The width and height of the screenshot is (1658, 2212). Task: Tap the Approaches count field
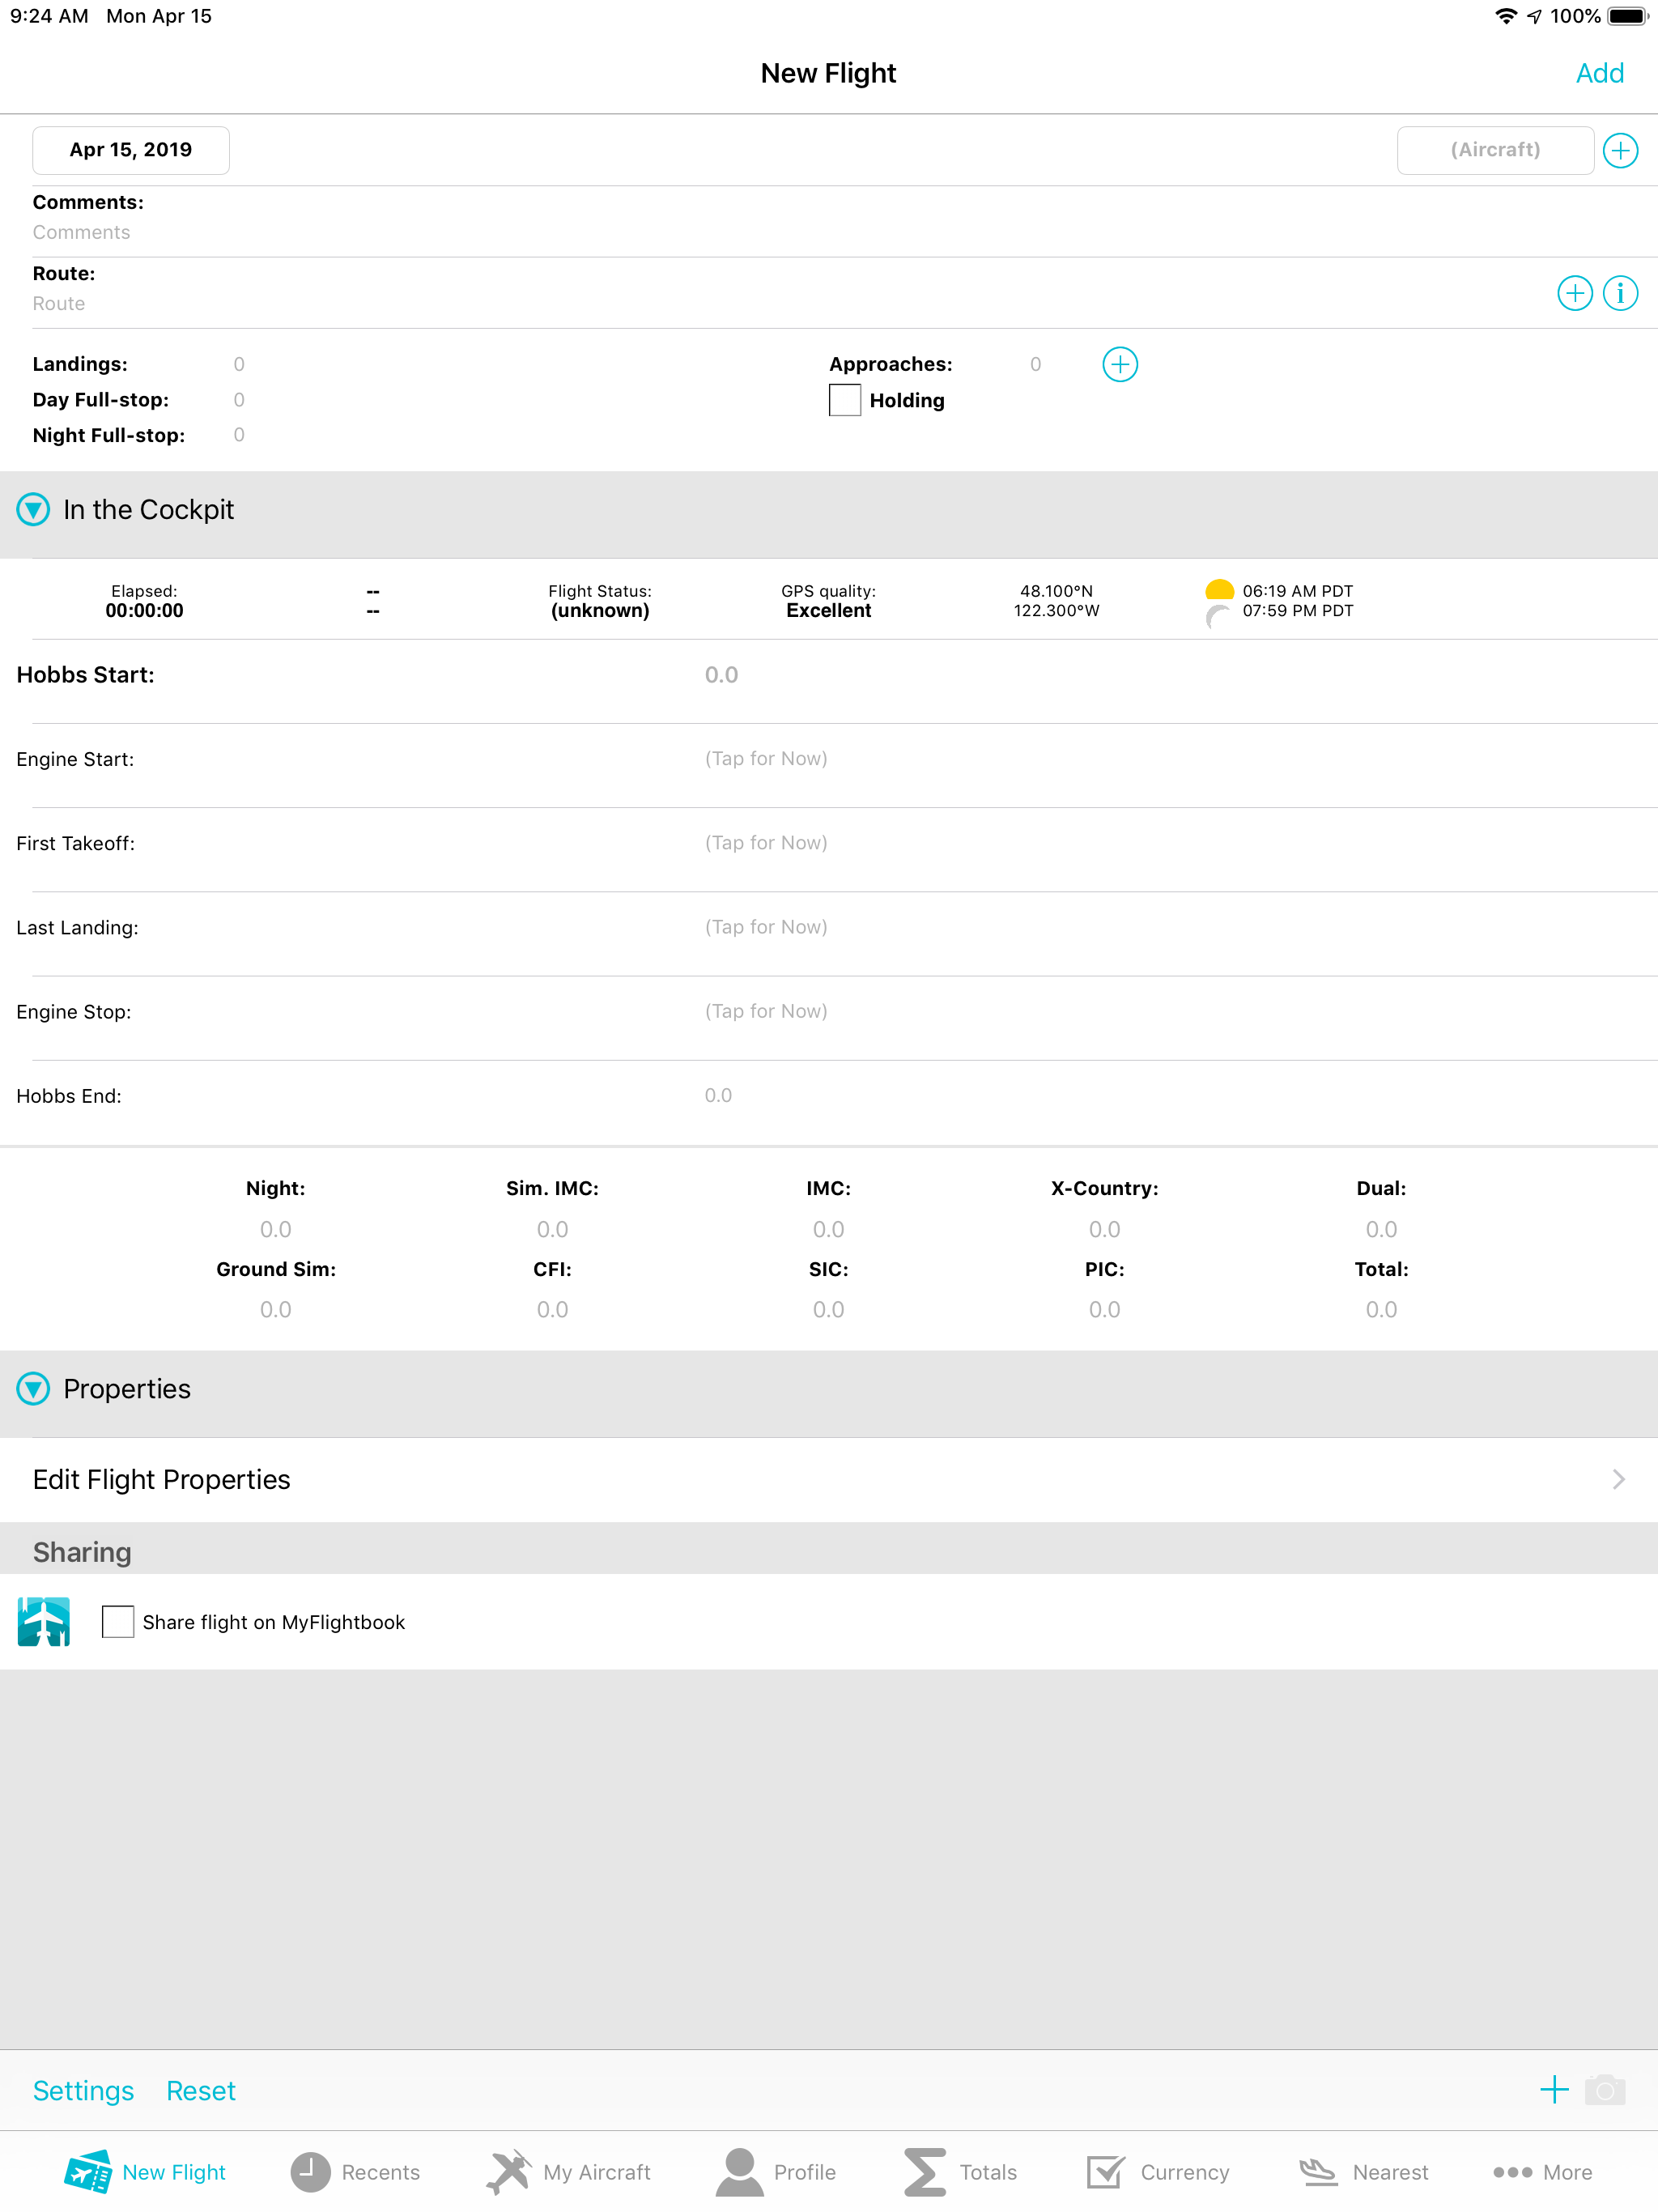(1036, 364)
